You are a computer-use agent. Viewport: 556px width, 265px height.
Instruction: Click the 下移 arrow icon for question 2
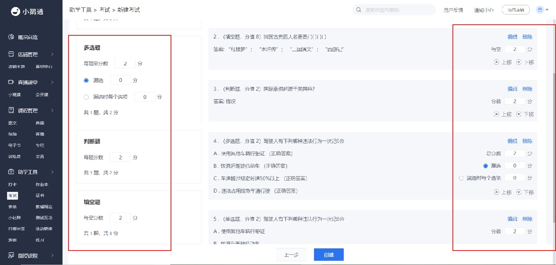(519, 62)
